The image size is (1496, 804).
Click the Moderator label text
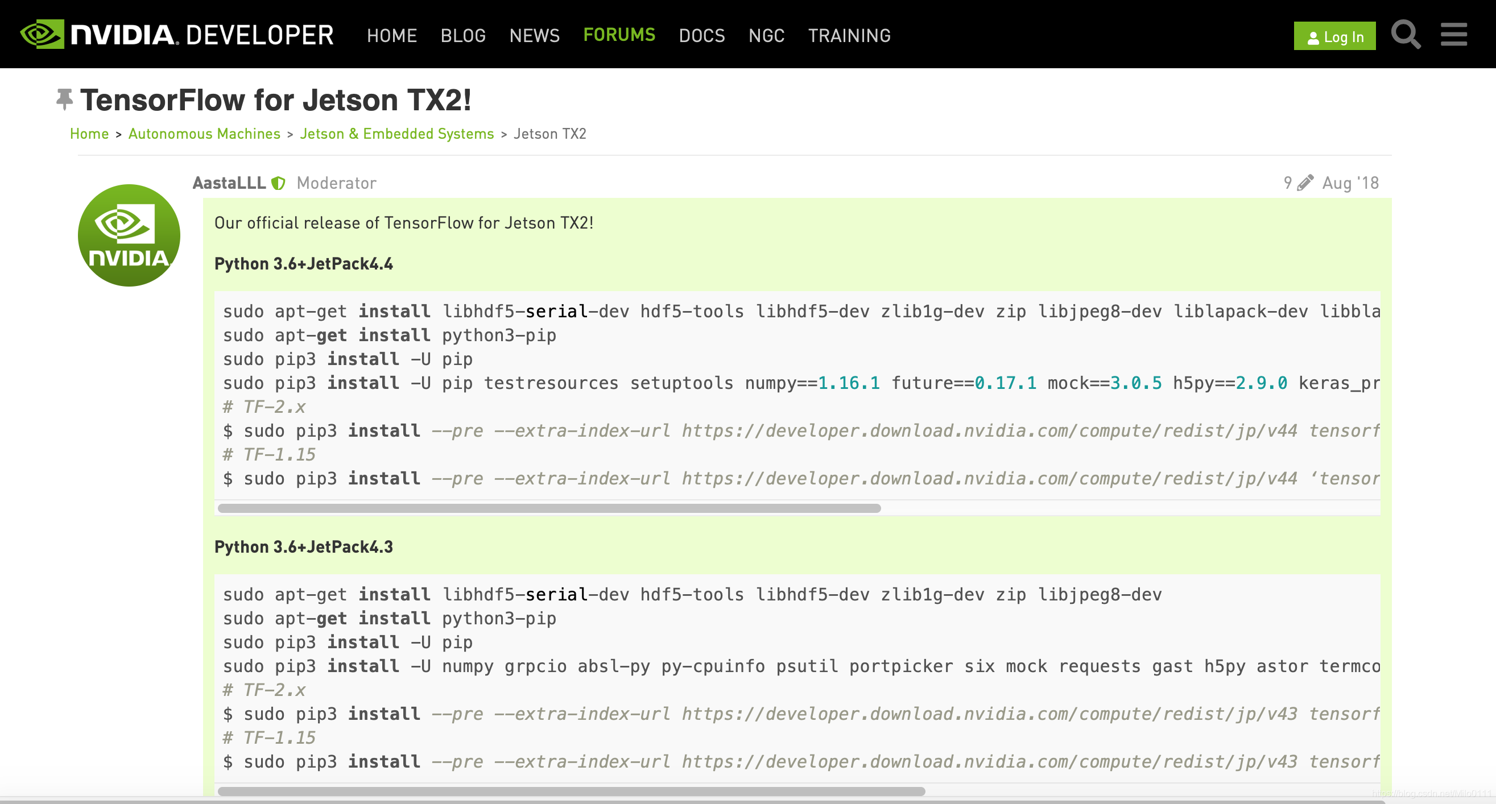[336, 184]
